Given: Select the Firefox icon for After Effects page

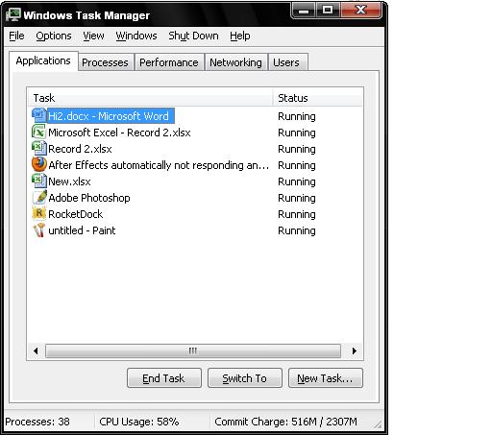Looking at the screenshot, I should pos(39,164).
